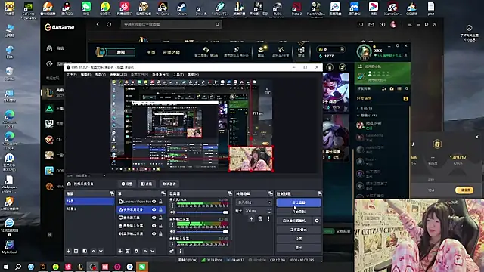Open the OBS Tools menu
This screenshot has width=484, height=272.
point(178,74)
